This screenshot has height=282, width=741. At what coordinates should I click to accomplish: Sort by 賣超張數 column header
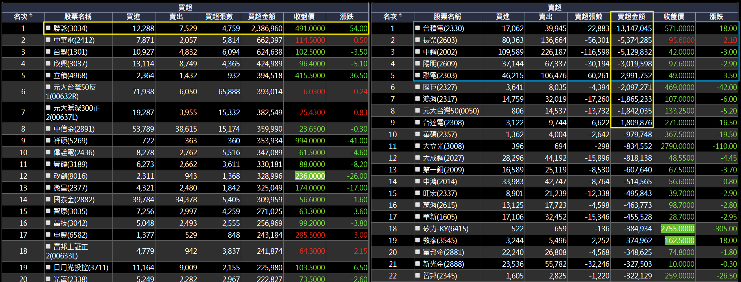(589, 16)
